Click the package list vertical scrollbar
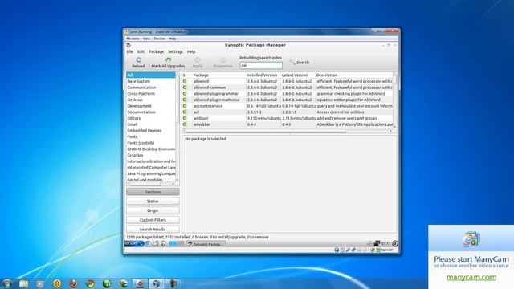Screen dimensions: 514x289 click(394, 100)
